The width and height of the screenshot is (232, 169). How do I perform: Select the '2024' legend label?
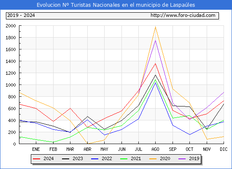click(49, 158)
